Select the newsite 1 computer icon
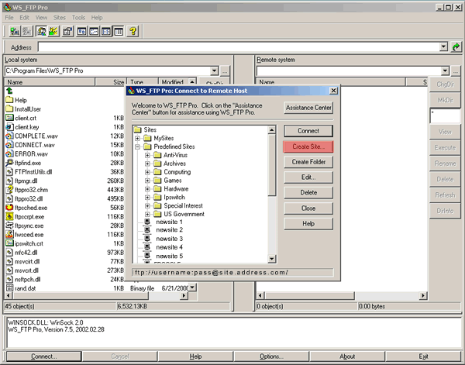Viewport: 465px width, 365px height. (146, 222)
